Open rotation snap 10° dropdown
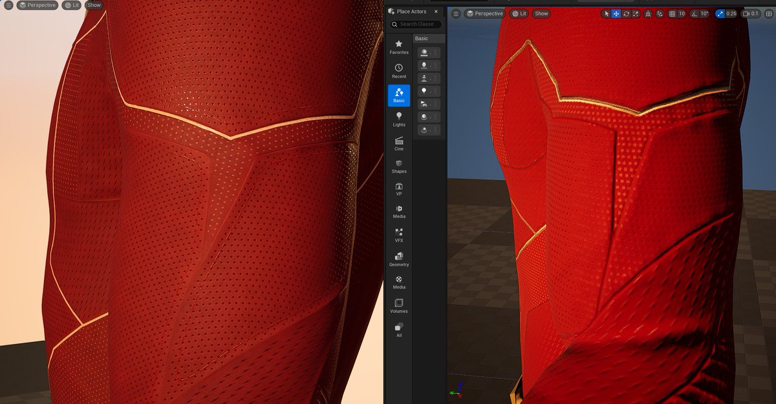This screenshot has height=404, width=776. coord(704,14)
